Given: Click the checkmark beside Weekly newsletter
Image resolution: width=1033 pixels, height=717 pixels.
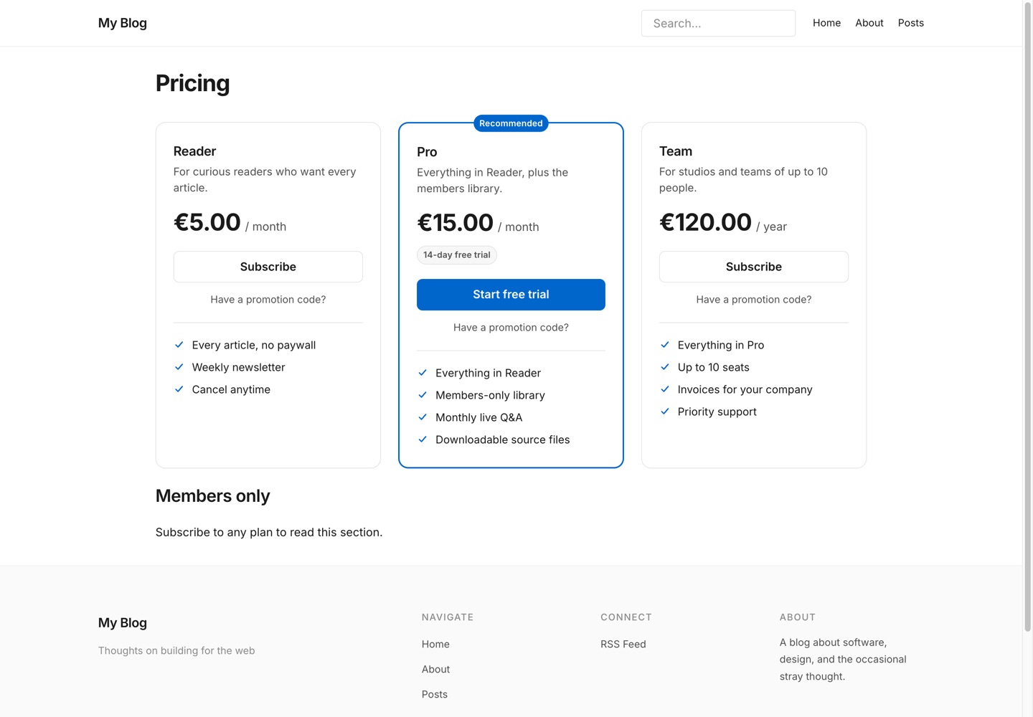Looking at the screenshot, I should coord(179,367).
